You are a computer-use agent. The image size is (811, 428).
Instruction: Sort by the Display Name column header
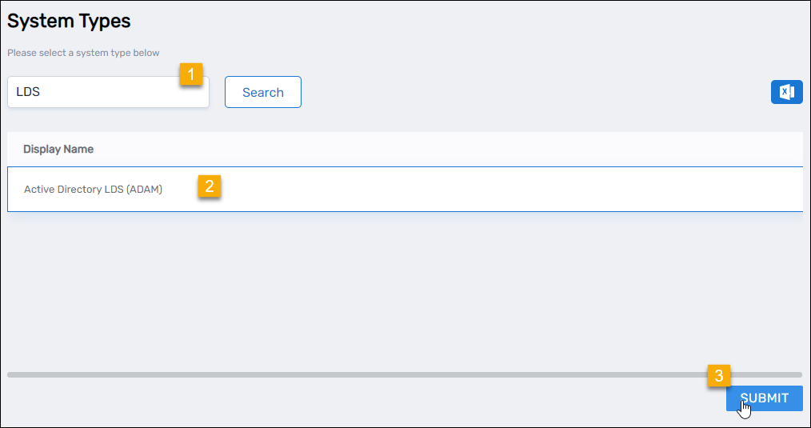(58, 149)
